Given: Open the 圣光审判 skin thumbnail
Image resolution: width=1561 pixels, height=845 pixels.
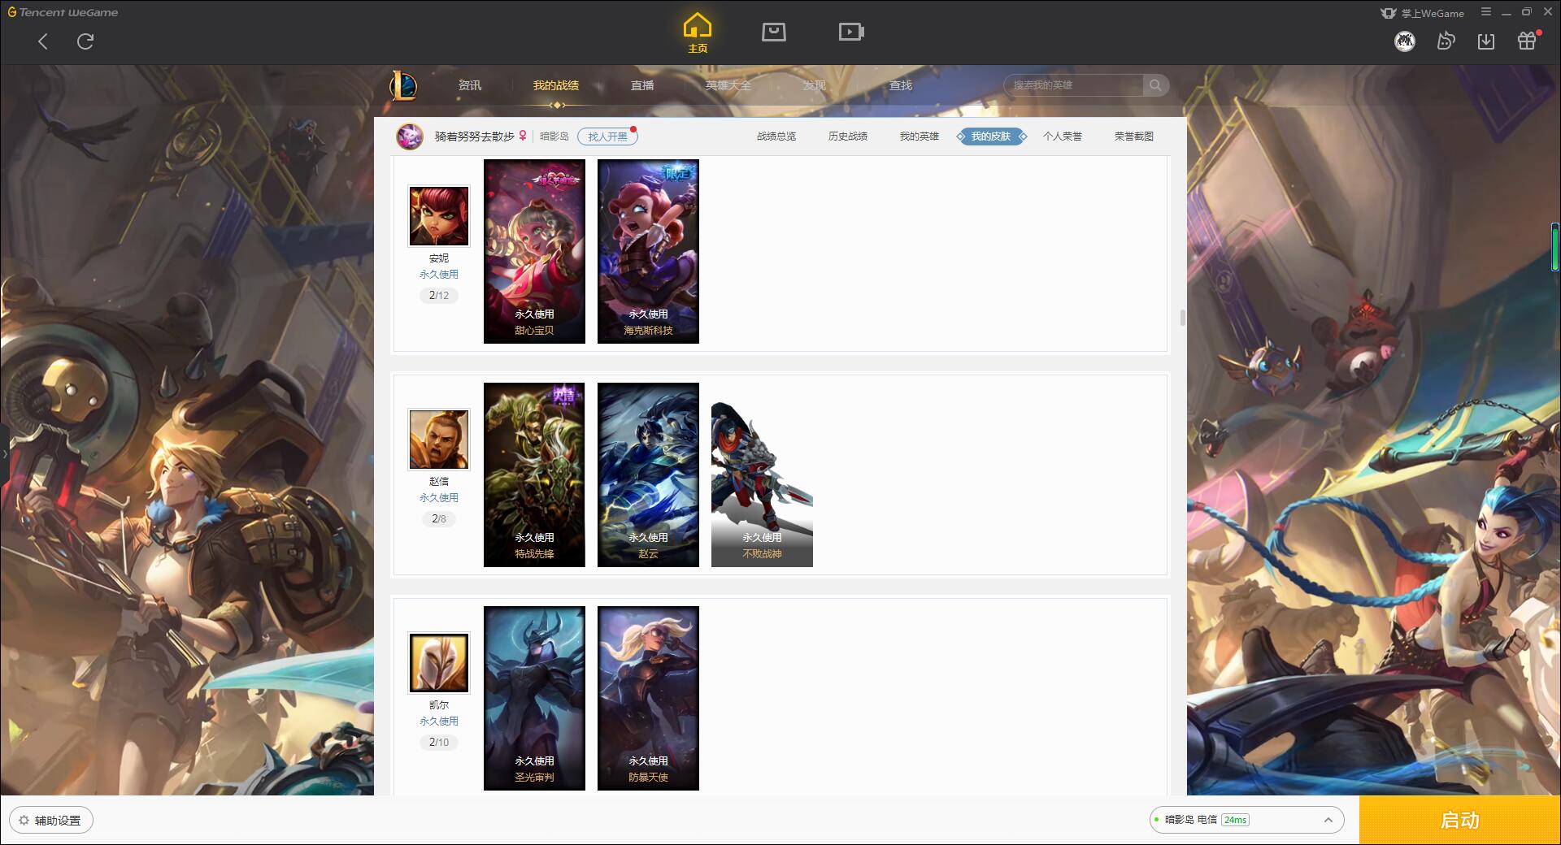Looking at the screenshot, I should [x=534, y=698].
